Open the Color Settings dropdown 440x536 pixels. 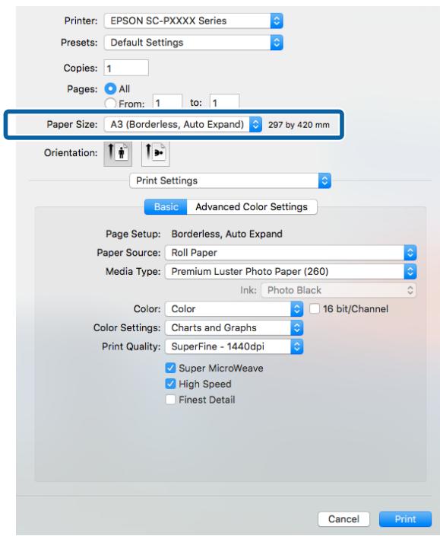coord(234,328)
